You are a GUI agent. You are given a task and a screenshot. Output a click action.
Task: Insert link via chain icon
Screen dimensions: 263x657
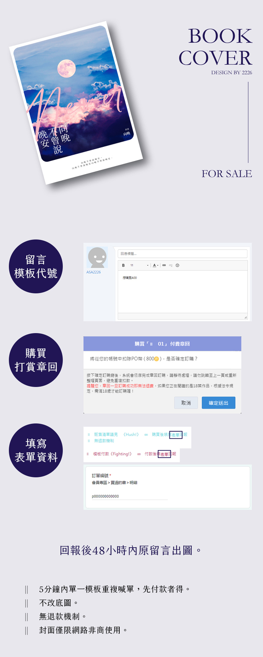coord(164,265)
